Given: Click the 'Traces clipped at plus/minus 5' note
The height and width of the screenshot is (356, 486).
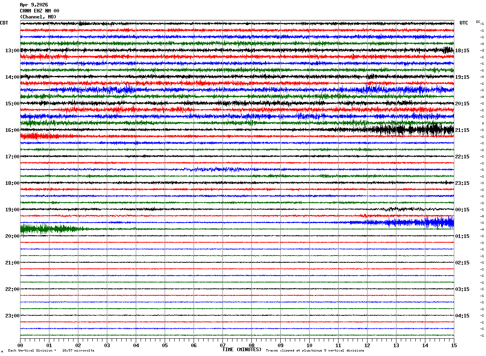Looking at the screenshot, I should click(315, 350).
